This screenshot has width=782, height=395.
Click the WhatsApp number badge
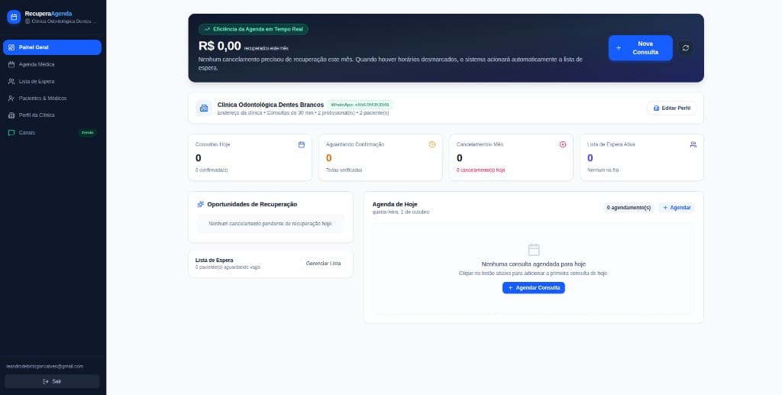(360, 105)
